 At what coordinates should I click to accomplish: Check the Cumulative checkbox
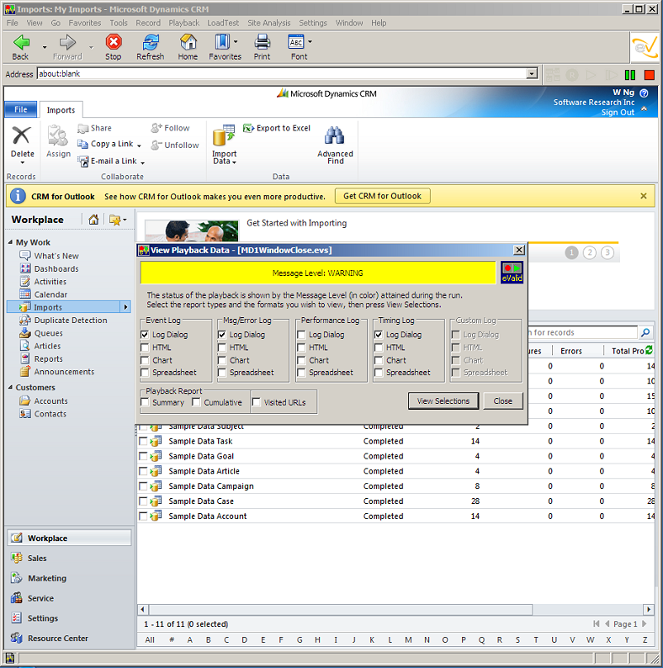click(x=196, y=402)
